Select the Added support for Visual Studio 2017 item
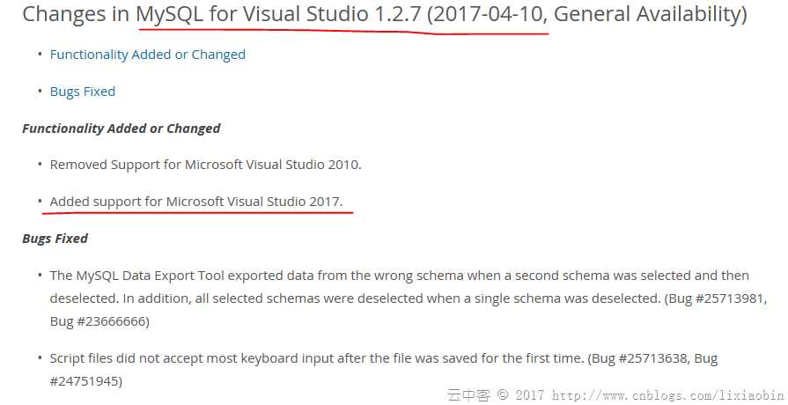The height and width of the screenshot is (405, 788). coord(196,202)
